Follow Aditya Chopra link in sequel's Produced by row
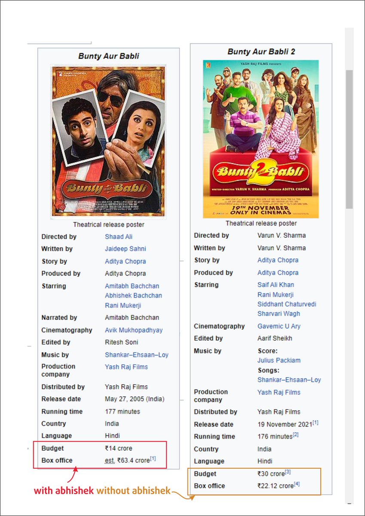The image size is (365, 516). coord(278,273)
